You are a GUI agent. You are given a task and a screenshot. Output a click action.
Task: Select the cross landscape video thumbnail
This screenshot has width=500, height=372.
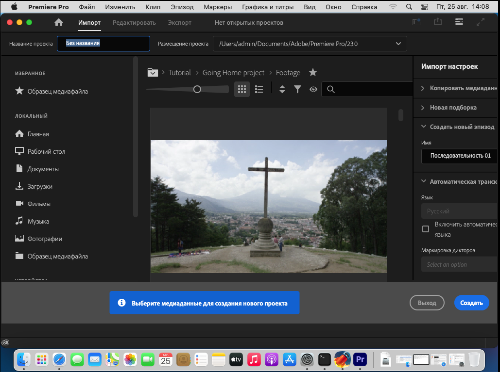coord(268,207)
